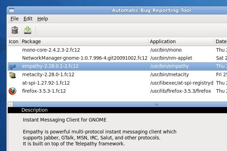Click the Firefox globe icon
The width and height of the screenshot is (227, 151).
coord(12,91)
